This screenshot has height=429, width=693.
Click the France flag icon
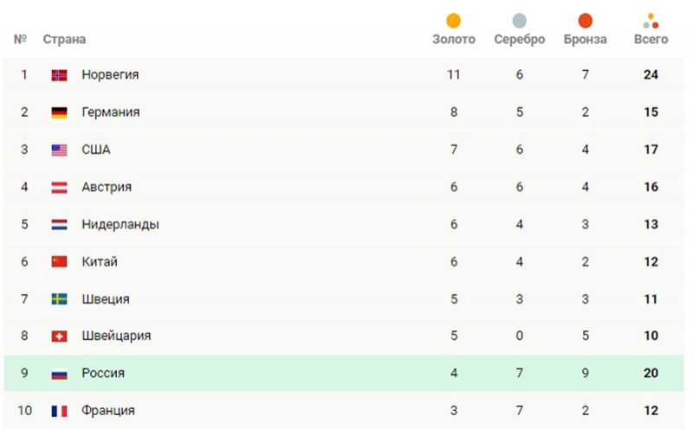59,411
